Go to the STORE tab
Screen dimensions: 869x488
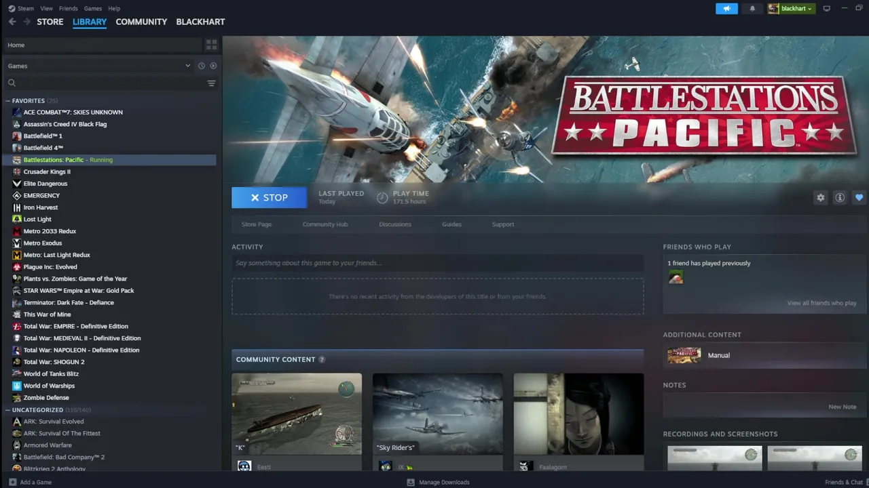[50, 22]
